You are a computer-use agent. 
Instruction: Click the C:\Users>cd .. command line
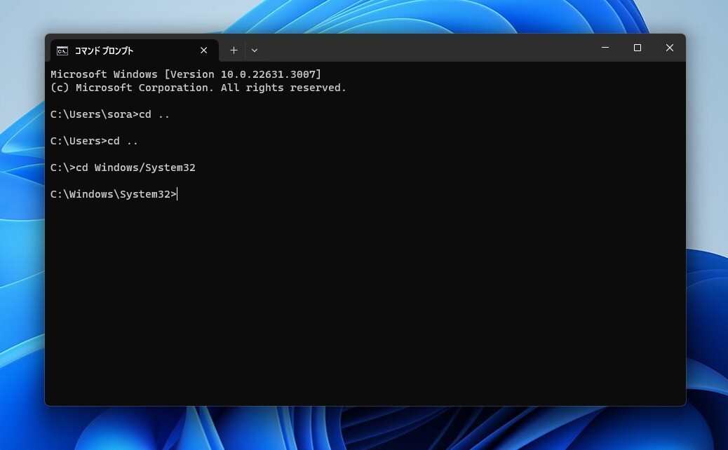[x=93, y=141]
